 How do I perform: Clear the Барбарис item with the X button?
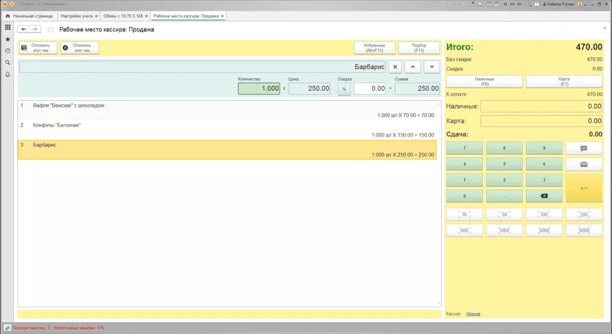pyautogui.click(x=395, y=67)
